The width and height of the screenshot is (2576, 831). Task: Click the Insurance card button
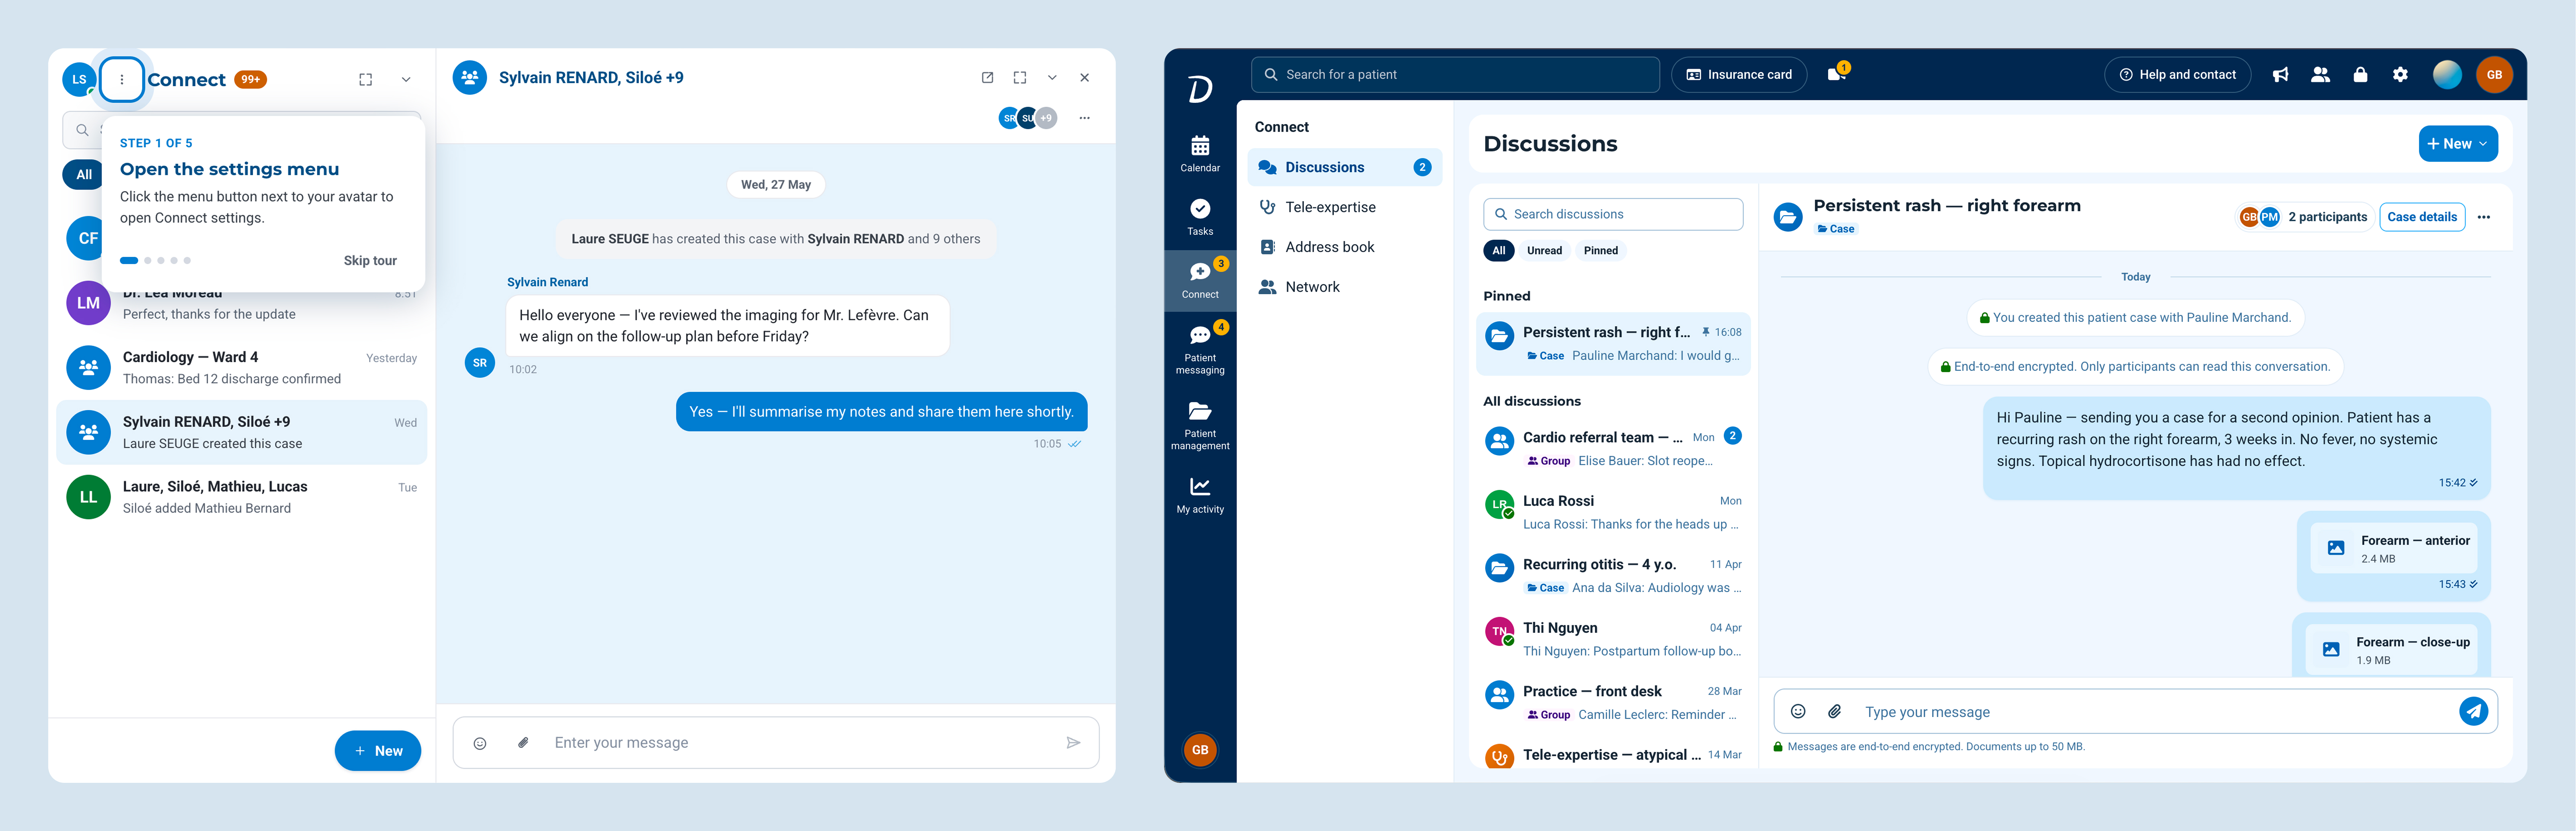(x=1739, y=75)
